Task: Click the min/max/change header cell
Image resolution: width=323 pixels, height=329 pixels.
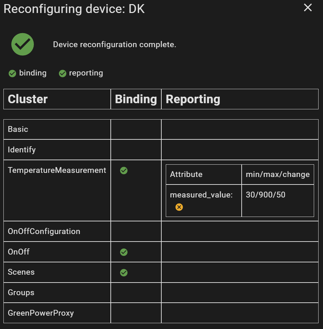Action: (x=278, y=174)
